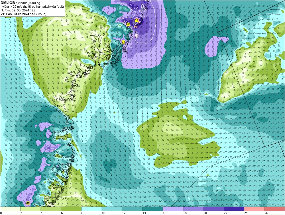Click the legend tick label 6
285x215 pixels.
click(x=62, y=213)
